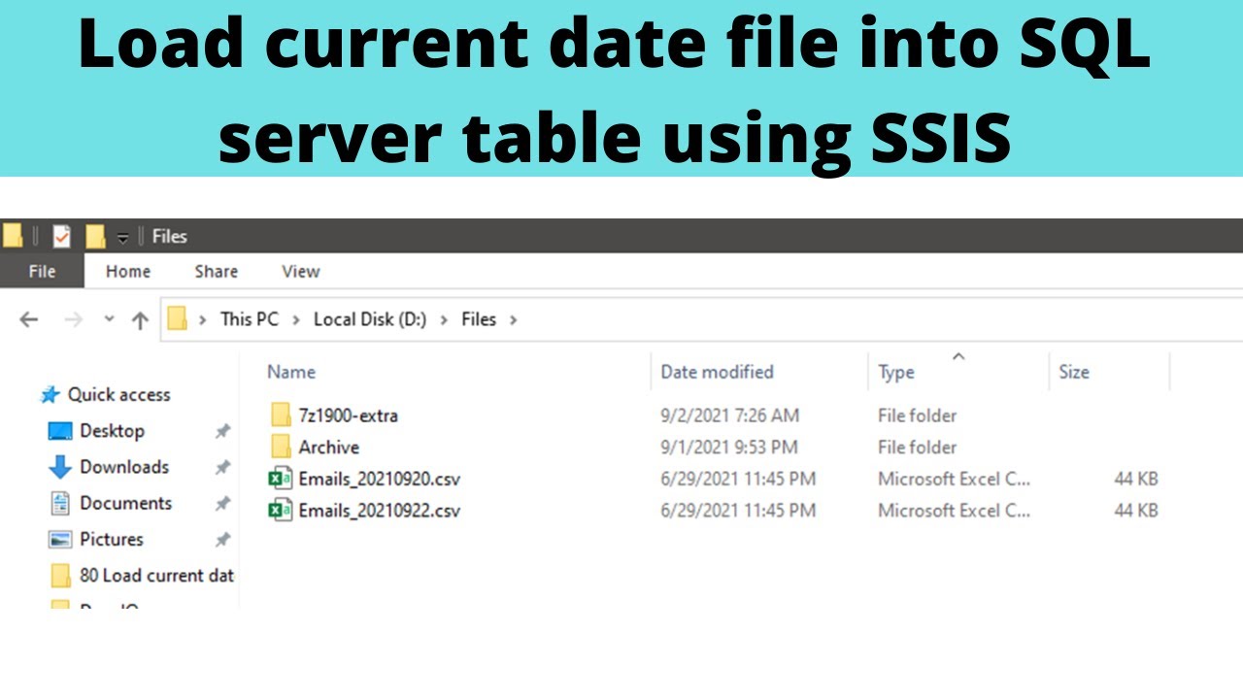Click the folder icon beside '80 Load current dat'

tap(60, 576)
